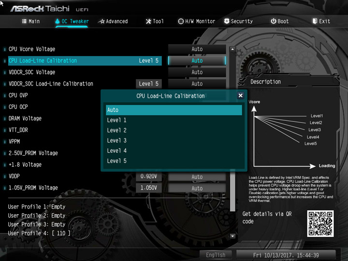Click the date and time display
Viewport: 348px width, 261px height.
(x=286, y=255)
